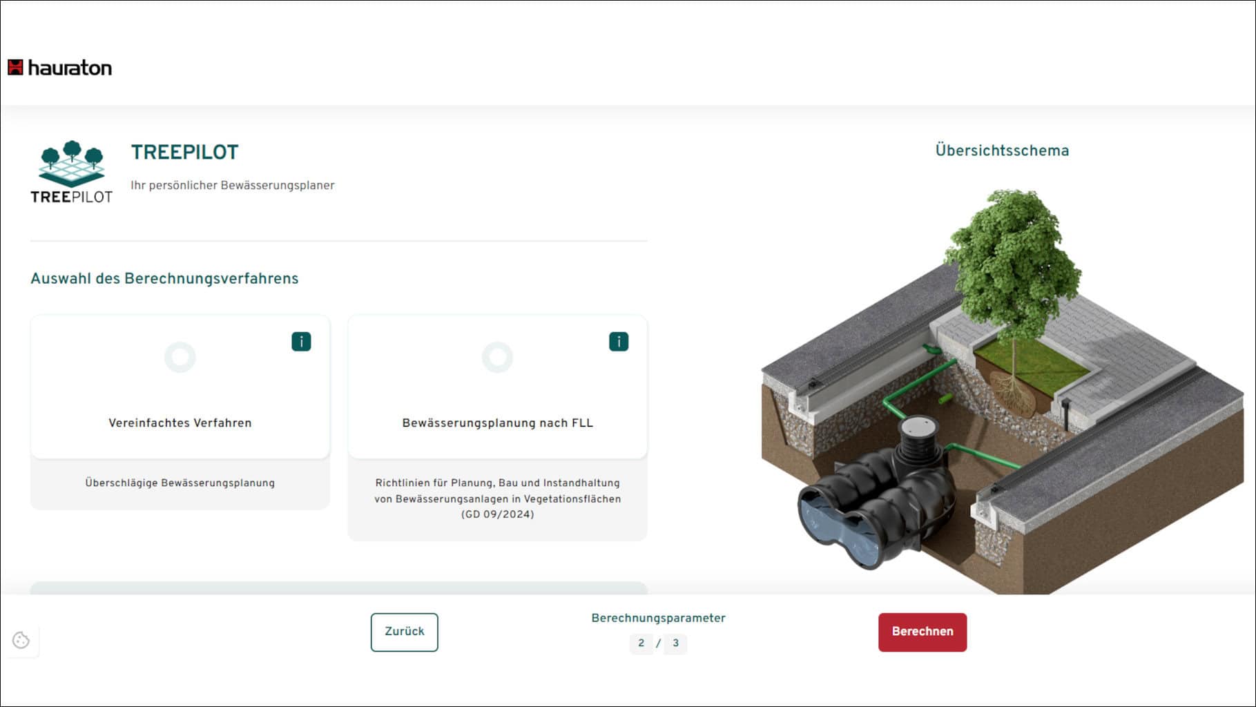The height and width of the screenshot is (707, 1256).
Task: Select the Bewässerungsplanung nach FLL radio button
Action: 497,357
